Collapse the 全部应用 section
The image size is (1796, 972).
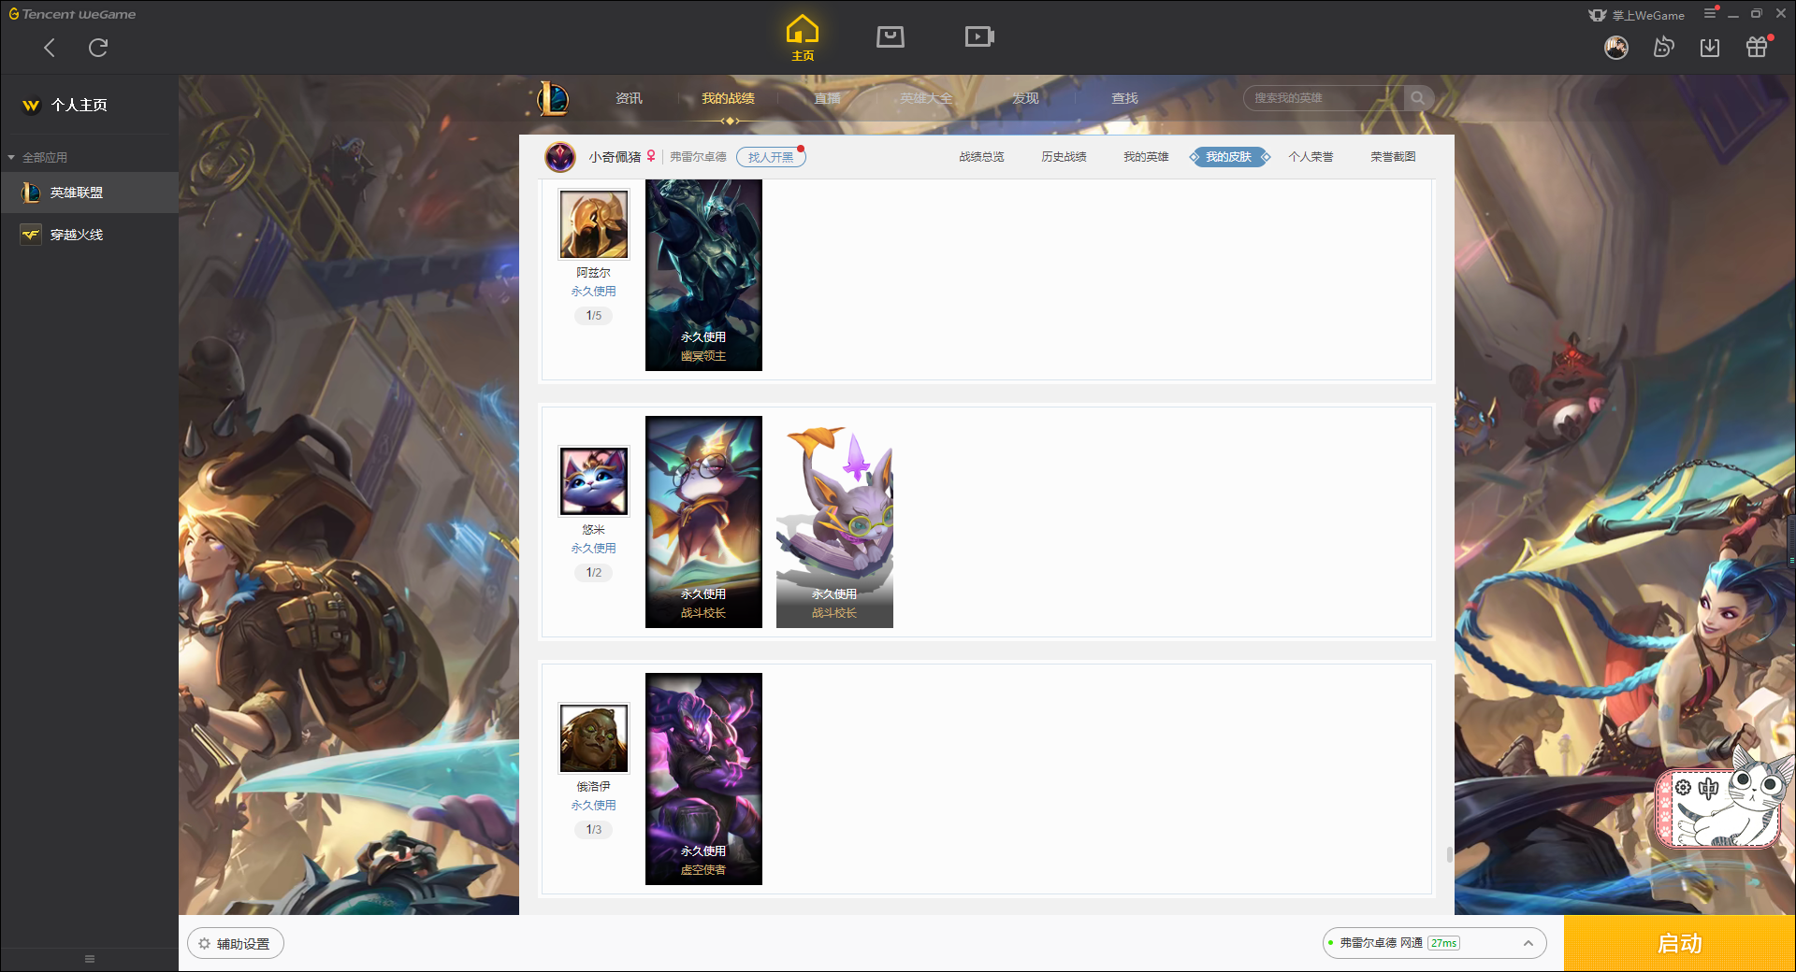(37, 158)
